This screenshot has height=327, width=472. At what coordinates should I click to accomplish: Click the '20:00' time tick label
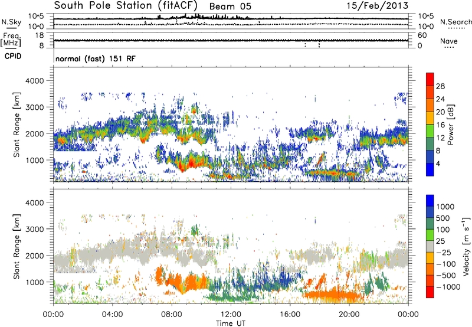pyautogui.click(x=349, y=315)
